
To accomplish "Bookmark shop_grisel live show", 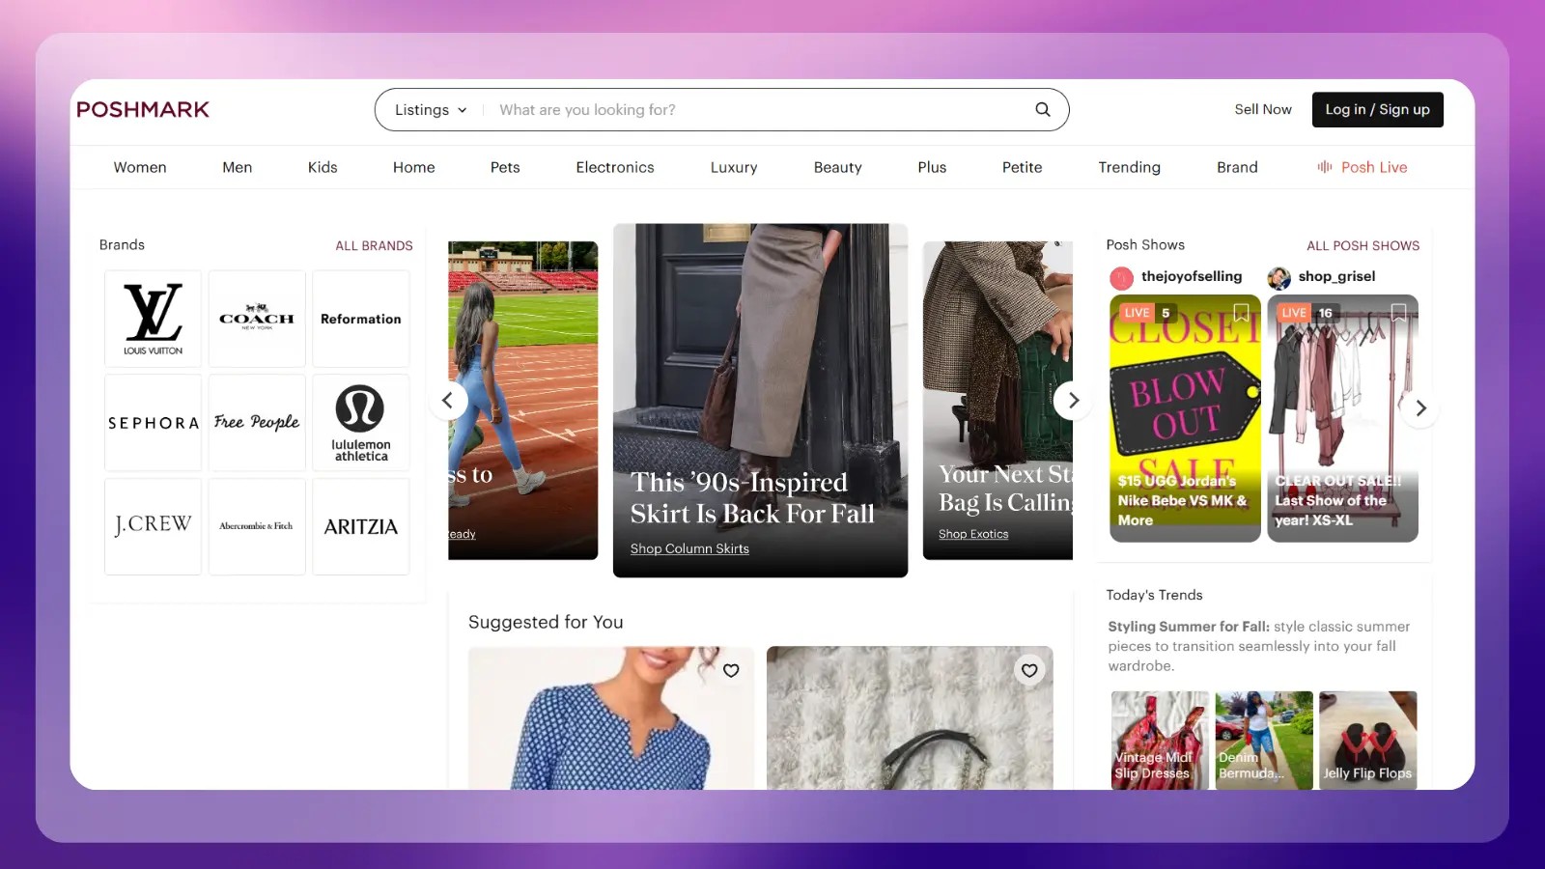I will [x=1398, y=312].
